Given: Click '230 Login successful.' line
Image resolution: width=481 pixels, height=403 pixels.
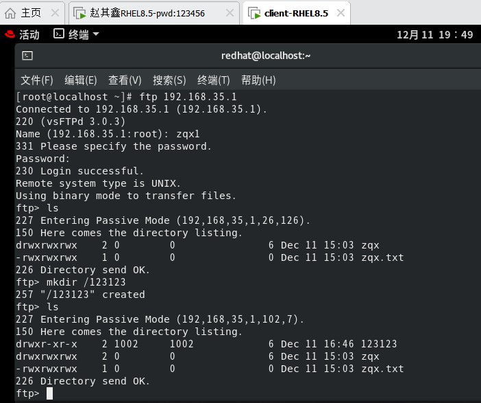Looking at the screenshot, I should click(x=79, y=171).
